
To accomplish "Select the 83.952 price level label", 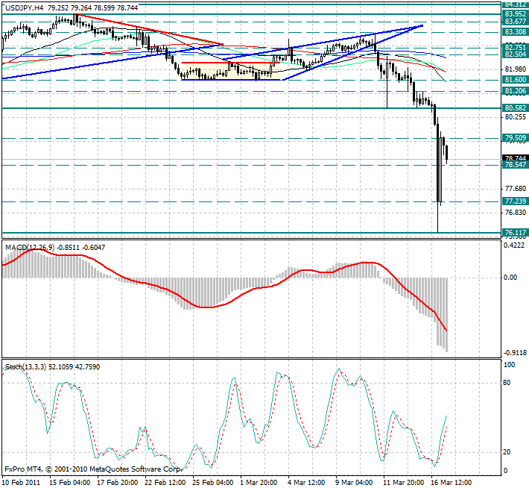I will tap(515, 14).
